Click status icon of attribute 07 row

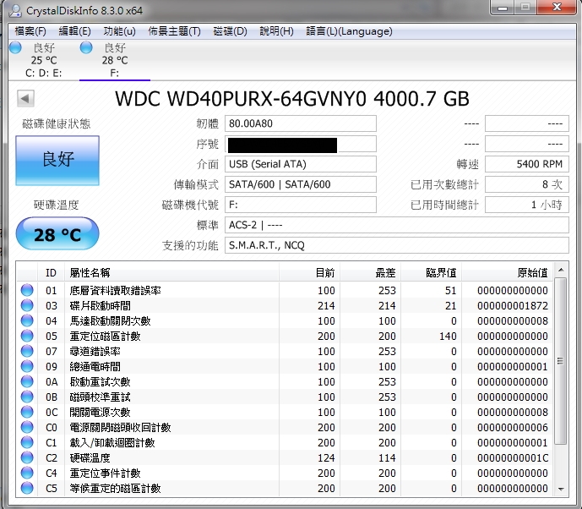tap(27, 351)
